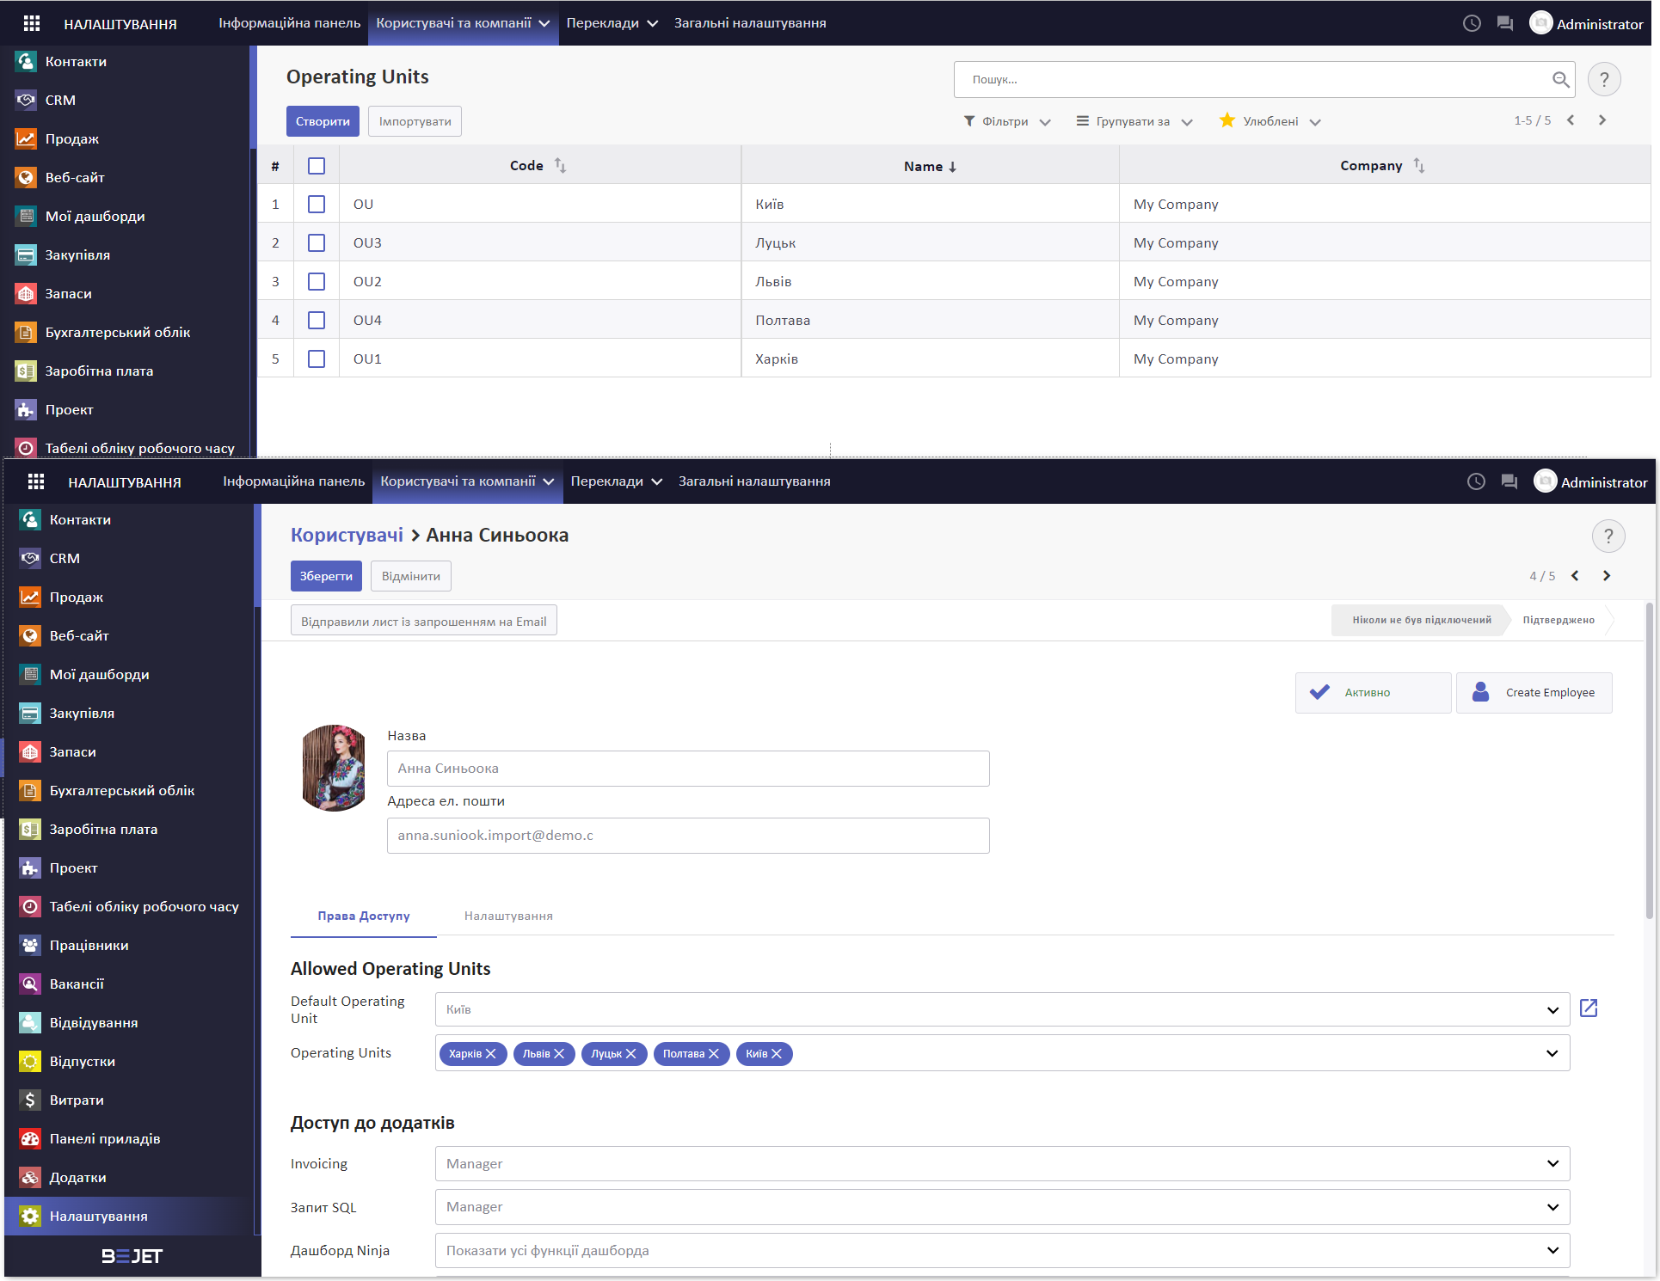
Task: Toggle the Активно status button
Action: pyautogui.click(x=1373, y=693)
